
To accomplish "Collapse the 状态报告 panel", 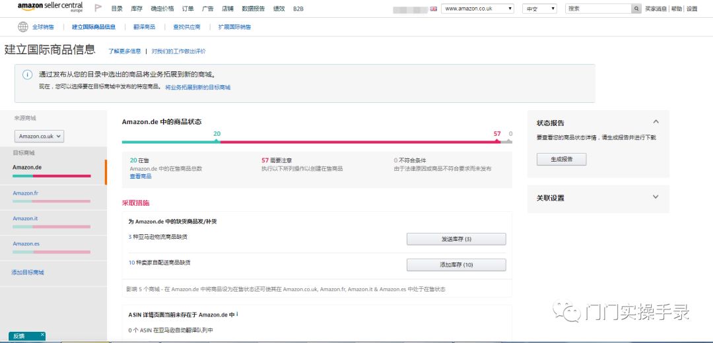I will point(656,122).
